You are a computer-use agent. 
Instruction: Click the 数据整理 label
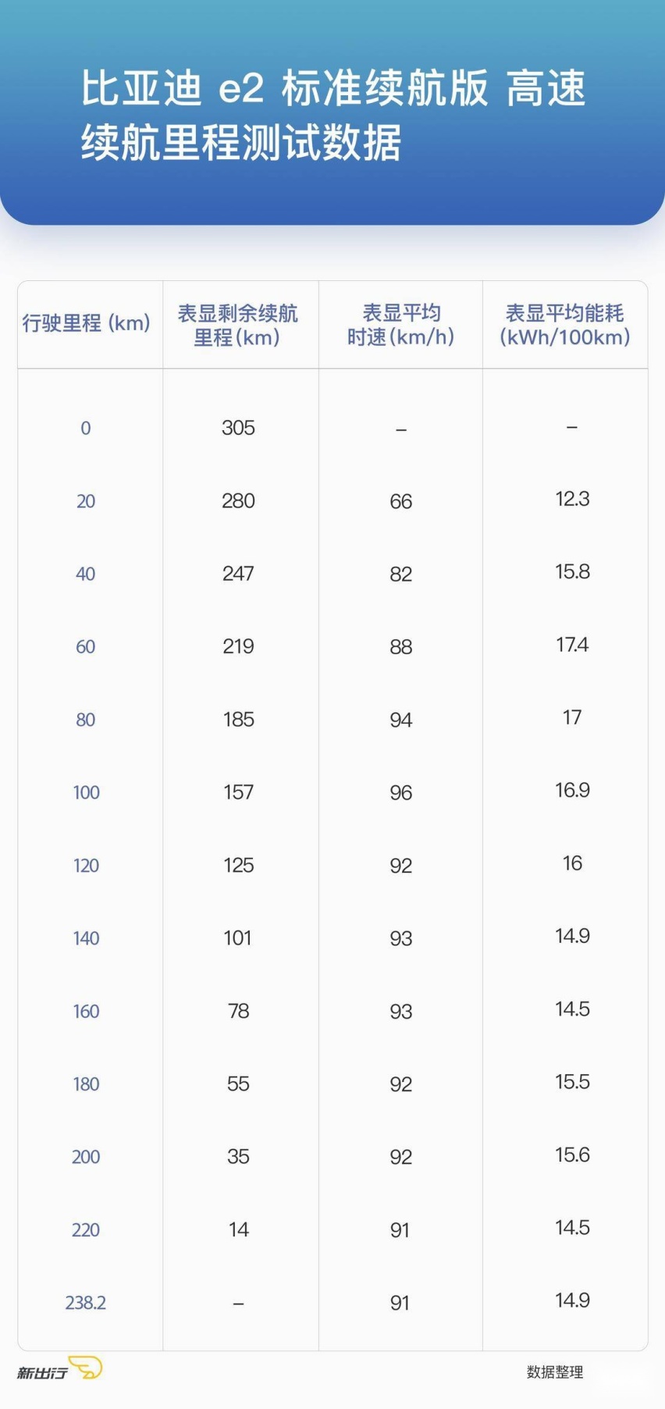pos(555,1372)
